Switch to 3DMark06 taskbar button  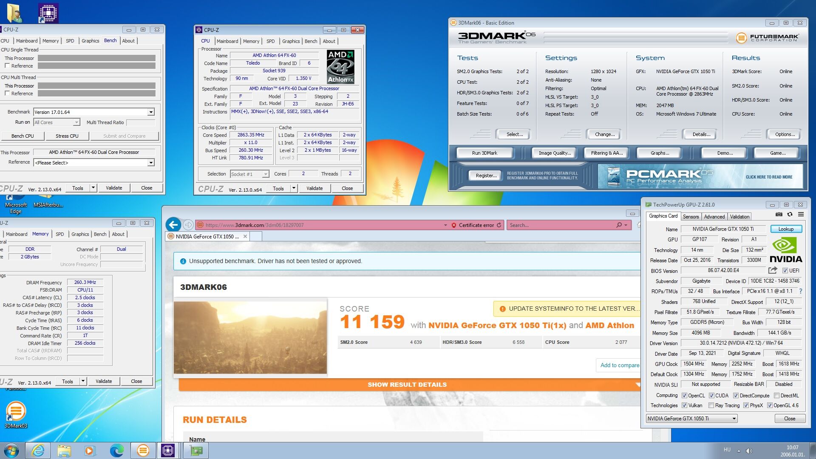143,450
